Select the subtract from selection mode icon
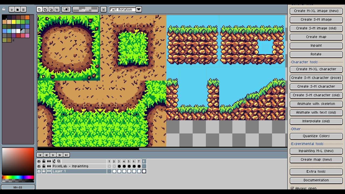The width and height of the screenshot is (345, 194). pyautogui.click(x=51, y=9)
